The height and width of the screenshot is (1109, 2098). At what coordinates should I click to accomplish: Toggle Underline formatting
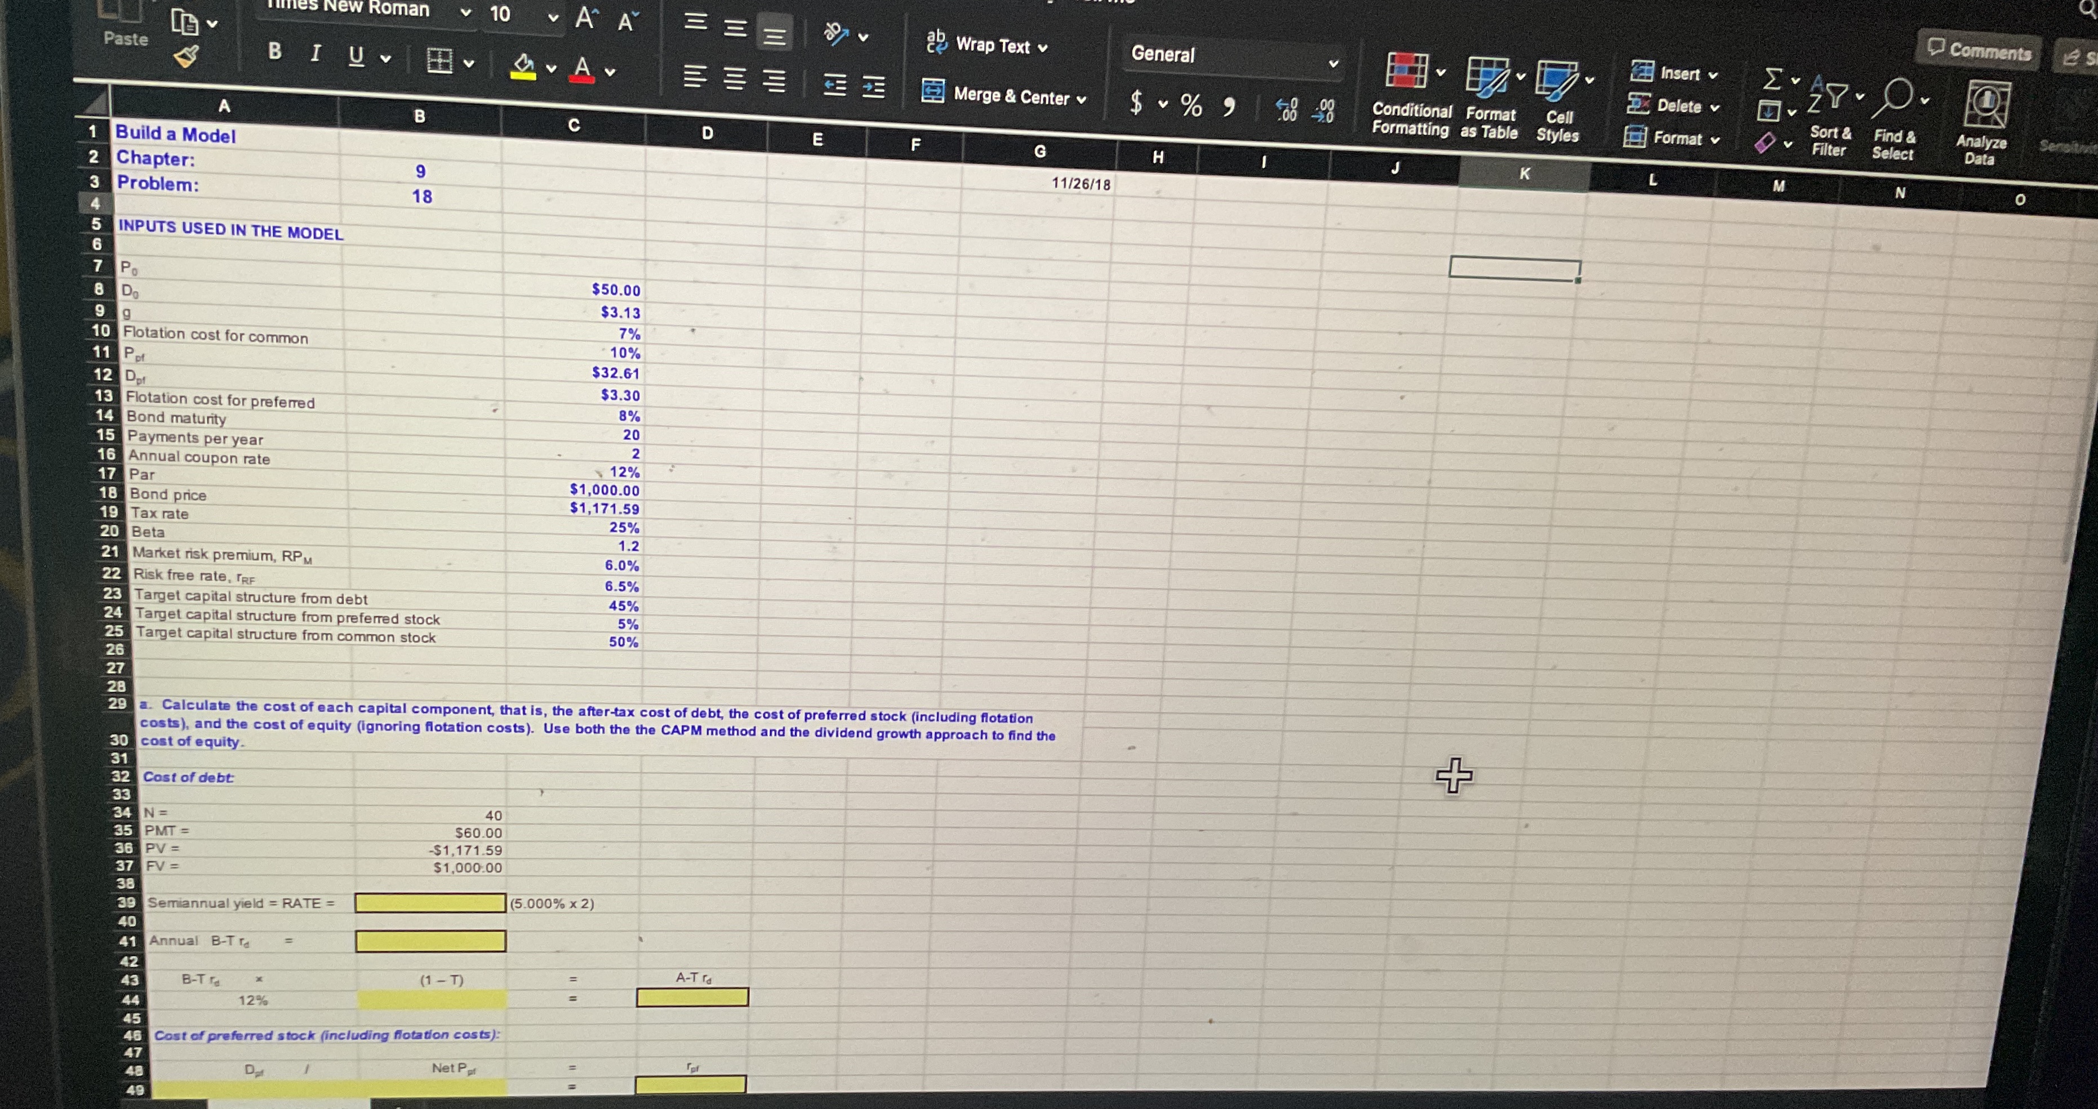point(356,56)
